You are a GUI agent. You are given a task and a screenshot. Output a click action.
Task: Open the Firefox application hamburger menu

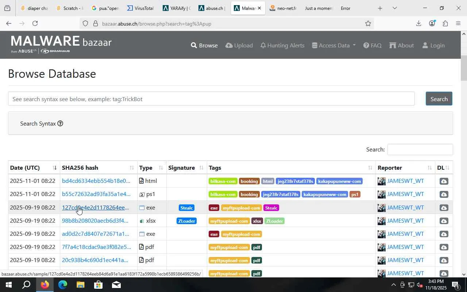[458, 23]
